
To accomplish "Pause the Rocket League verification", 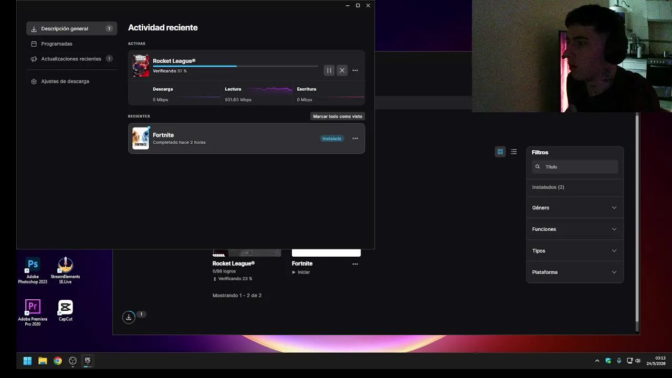I will coord(329,70).
